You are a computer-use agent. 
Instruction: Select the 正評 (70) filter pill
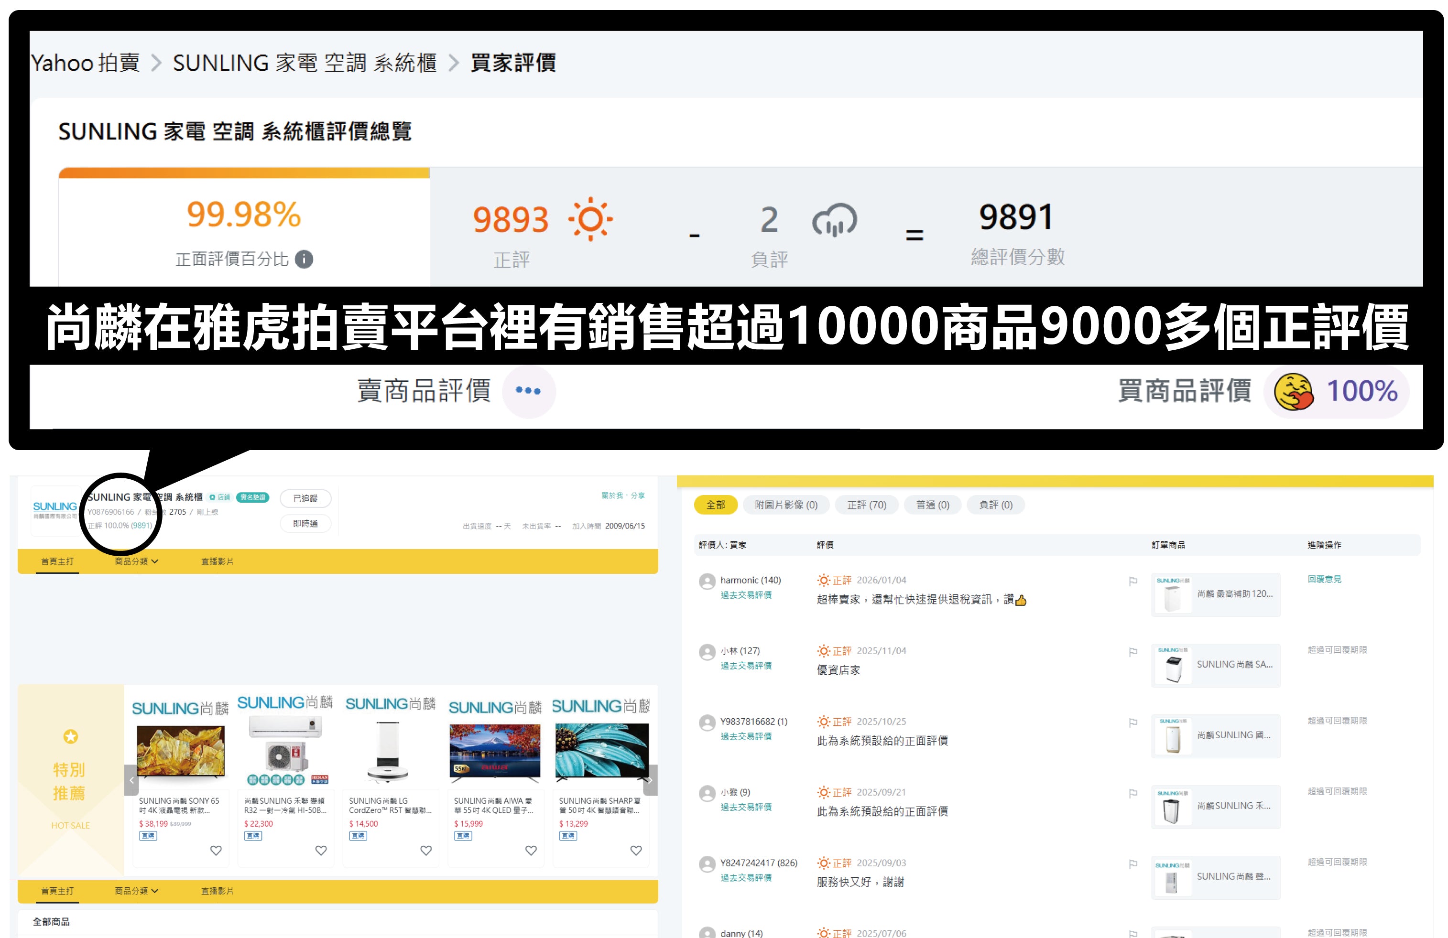(x=866, y=505)
